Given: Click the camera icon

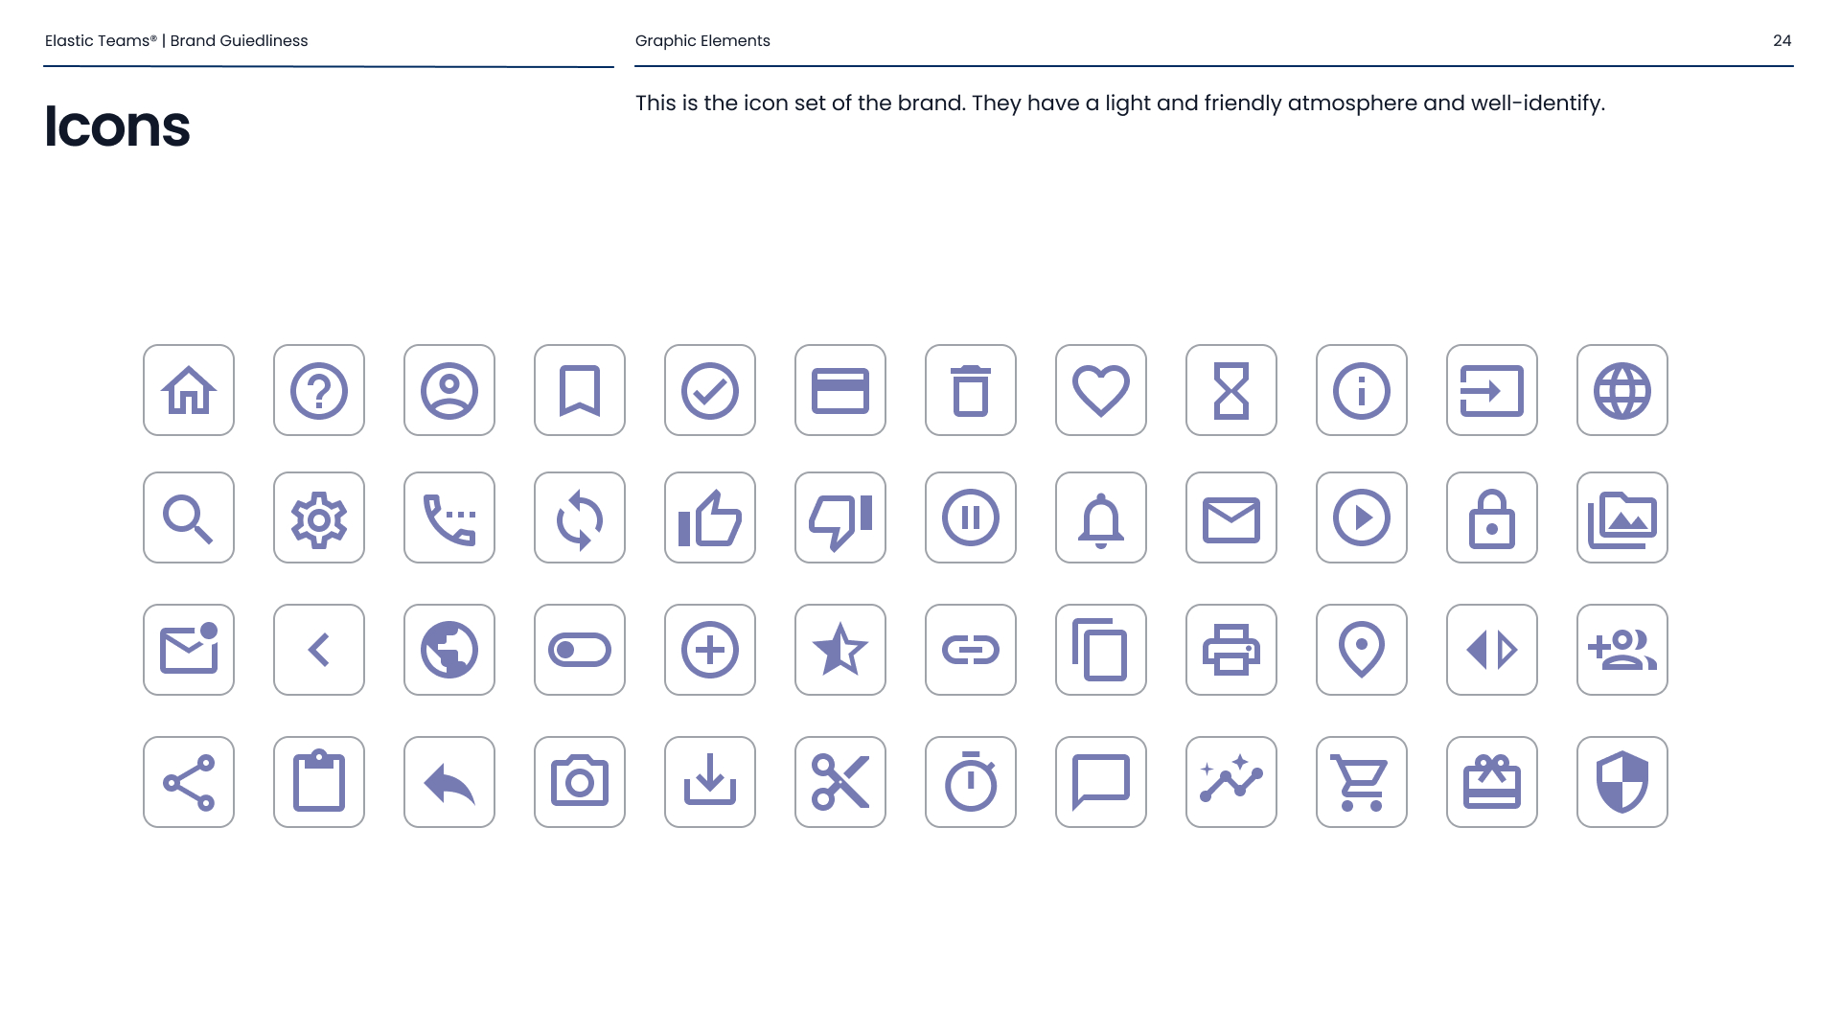Looking at the screenshot, I should (580, 782).
